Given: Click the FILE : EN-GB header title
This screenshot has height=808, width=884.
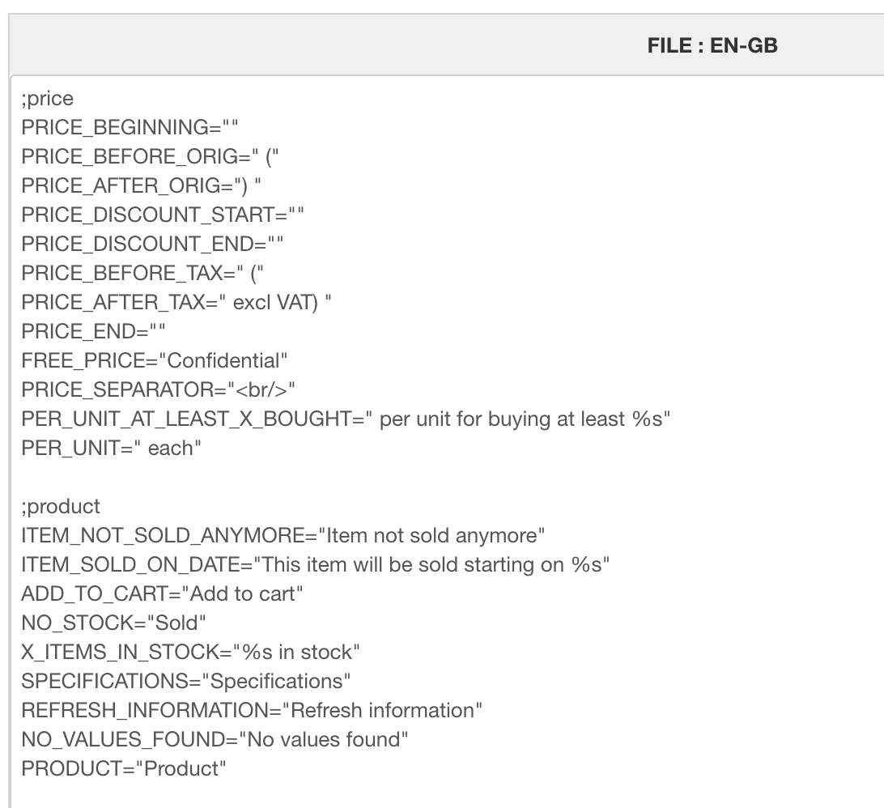Looking at the screenshot, I should 712,46.
